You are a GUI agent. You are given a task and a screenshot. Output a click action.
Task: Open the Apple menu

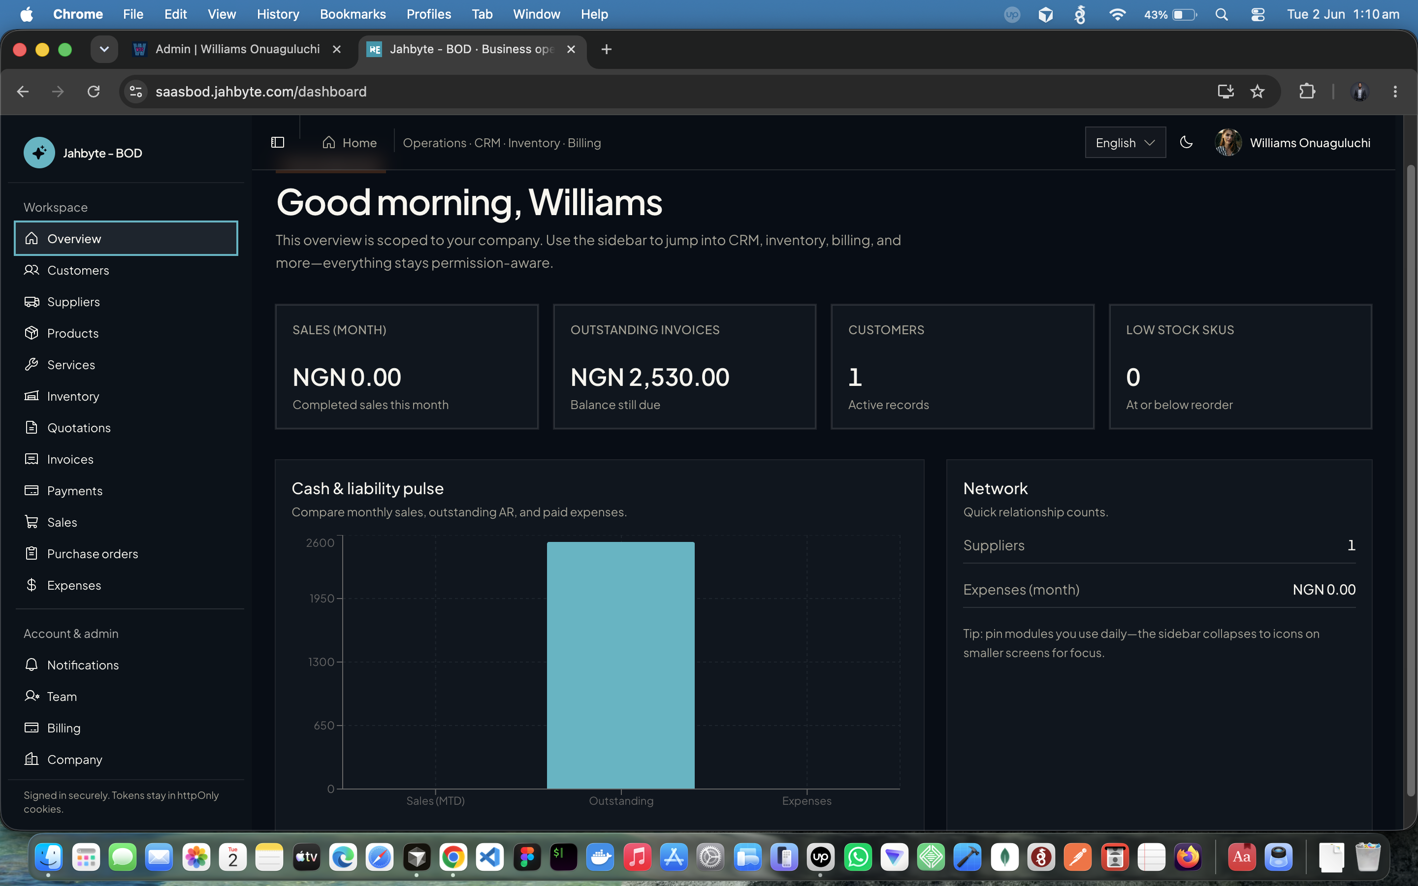coord(27,14)
